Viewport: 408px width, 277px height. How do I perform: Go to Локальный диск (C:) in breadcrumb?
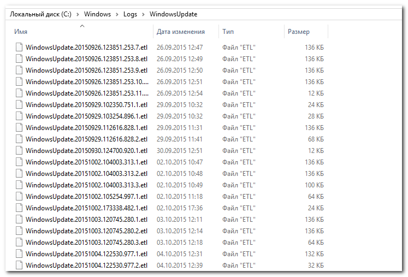(x=40, y=14)
